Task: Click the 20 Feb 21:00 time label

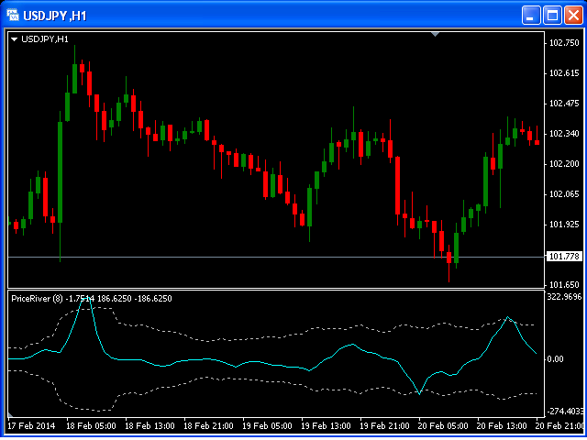Action: point(560,426)
